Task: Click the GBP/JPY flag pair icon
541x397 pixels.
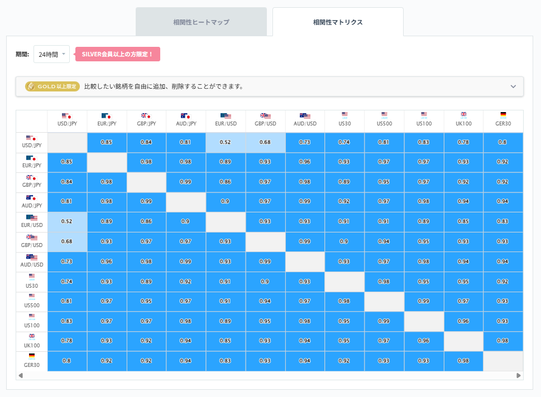Action: 146,115
